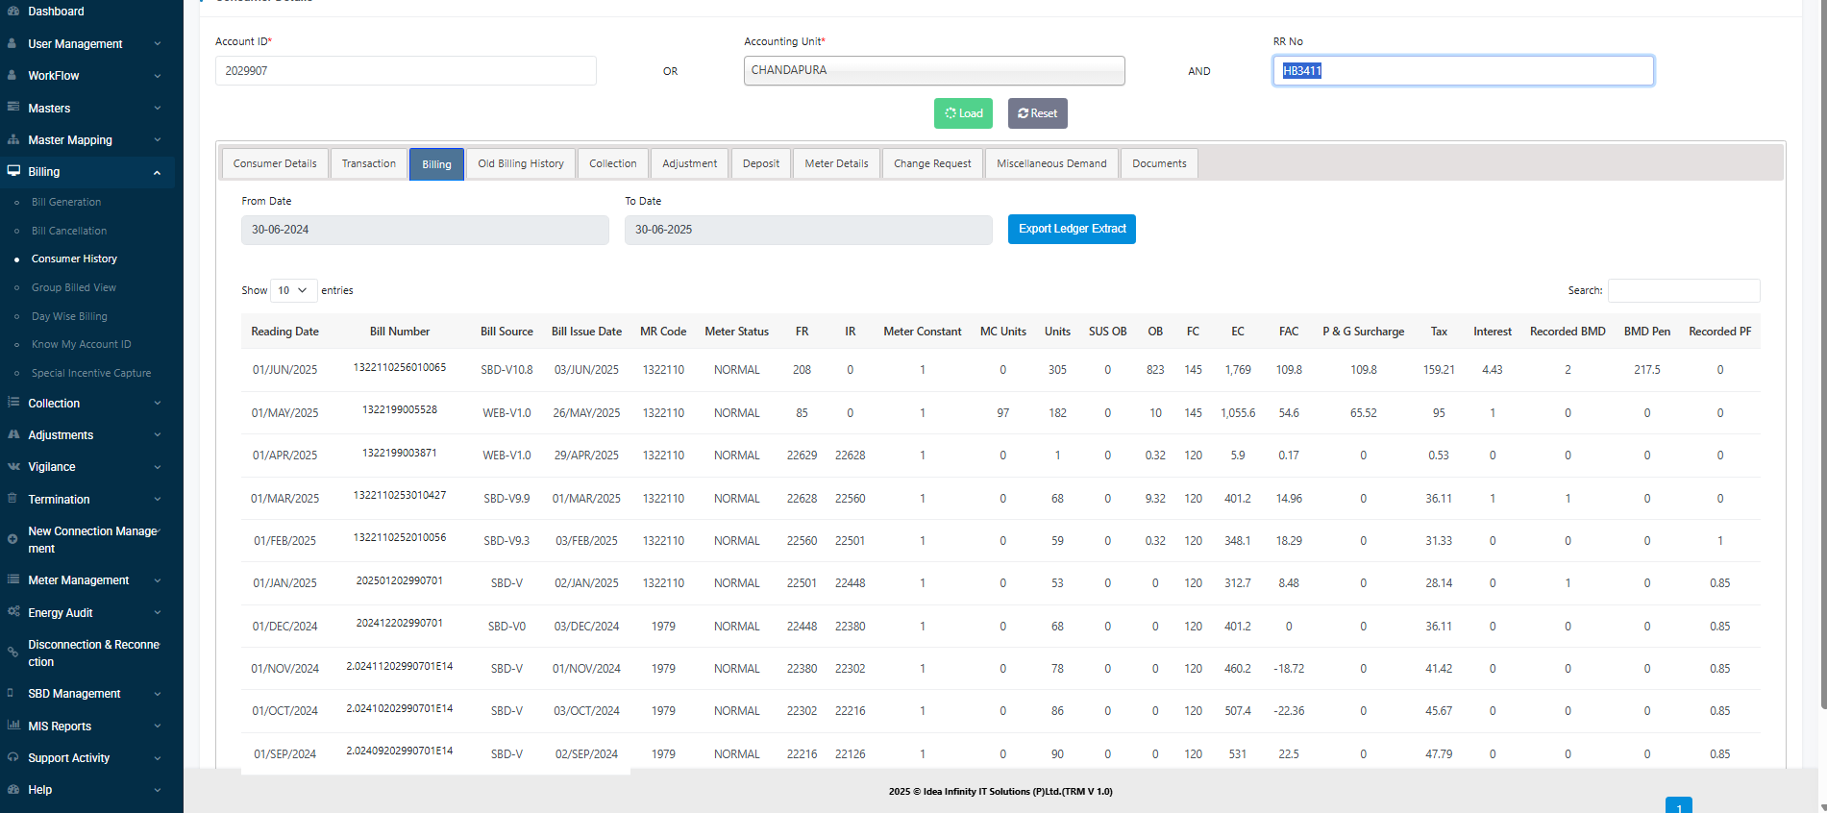This screenshot has height=813, width=1827.
Task: Switch to the Consumer Details tab
Action: [x=275, y=163]
